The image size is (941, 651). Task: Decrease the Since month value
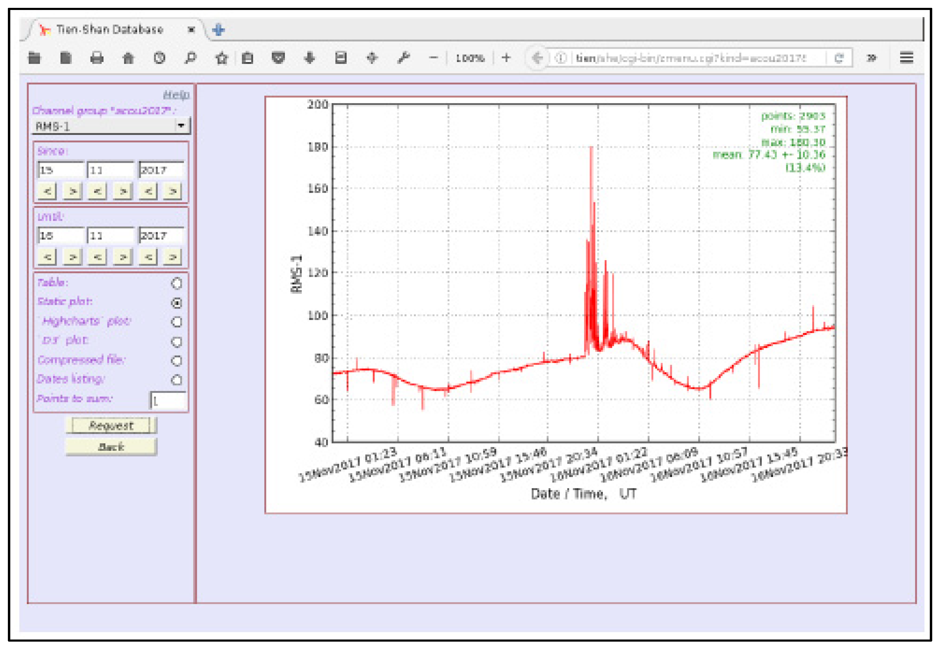(x=97, y=191)
